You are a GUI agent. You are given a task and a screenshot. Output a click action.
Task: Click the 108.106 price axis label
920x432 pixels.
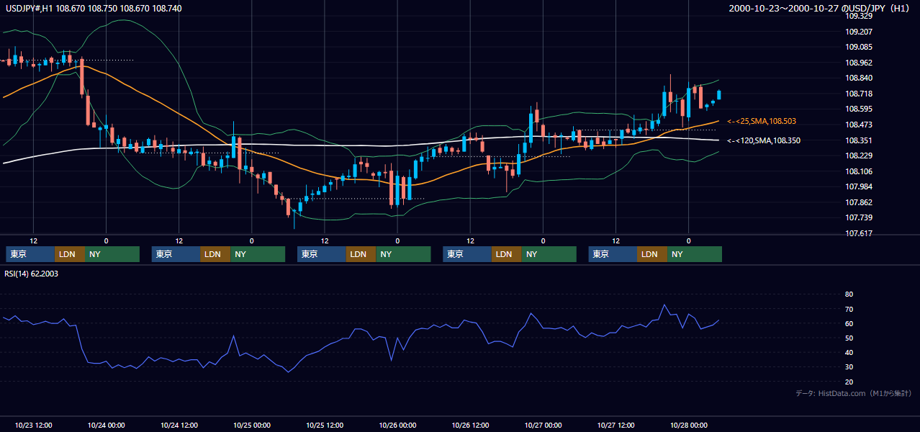coord(859,171)
